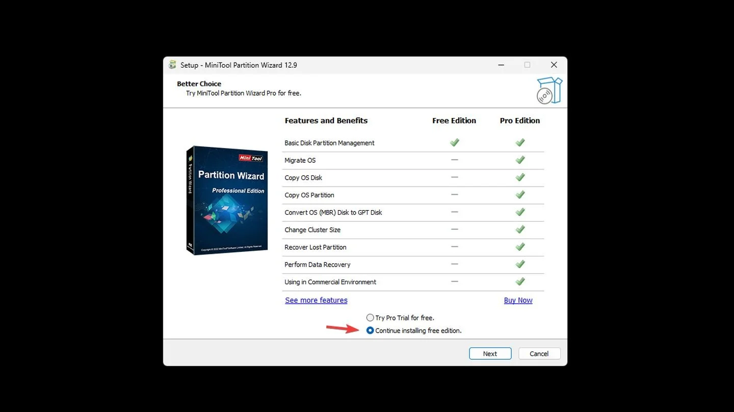Open the See more features link
The height and width of the screenshot is (412, 734).
(x=316, y=300)
